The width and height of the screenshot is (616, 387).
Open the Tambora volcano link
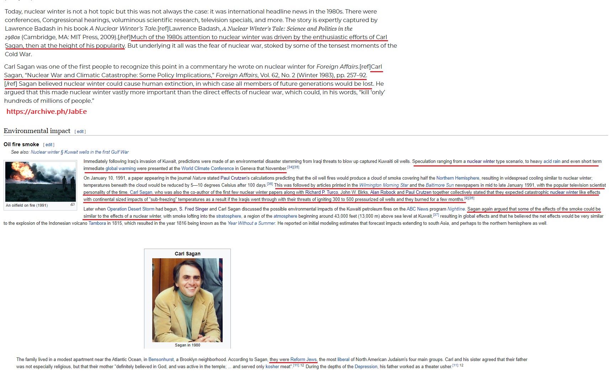[x=97, y=223]
